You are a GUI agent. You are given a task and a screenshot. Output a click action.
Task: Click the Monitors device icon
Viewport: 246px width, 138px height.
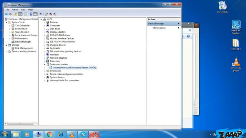pos(48,54)
